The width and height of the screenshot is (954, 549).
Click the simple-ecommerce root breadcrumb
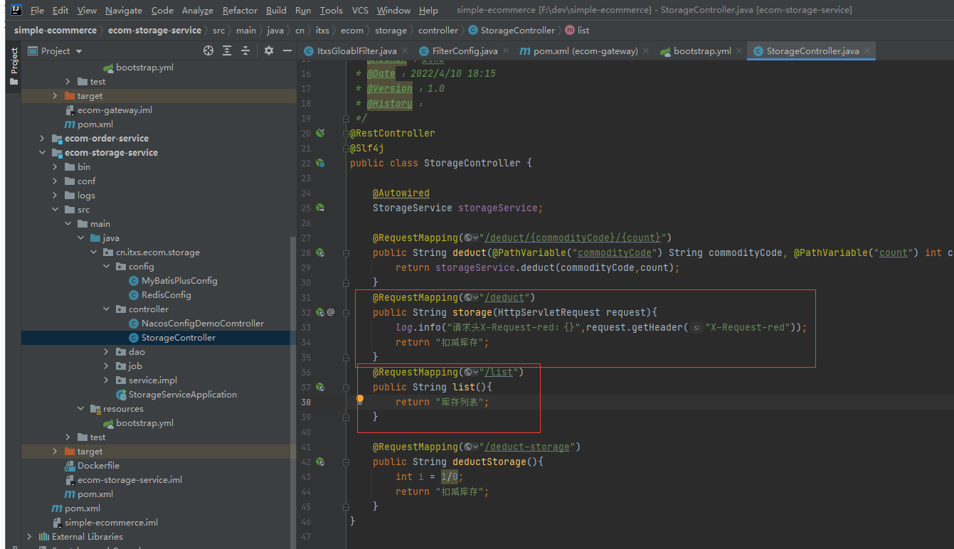point(55,31)
